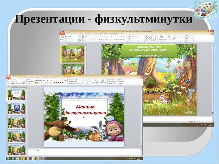
Task: Click the Windows Start button
Action: click(x=8, y=159)
